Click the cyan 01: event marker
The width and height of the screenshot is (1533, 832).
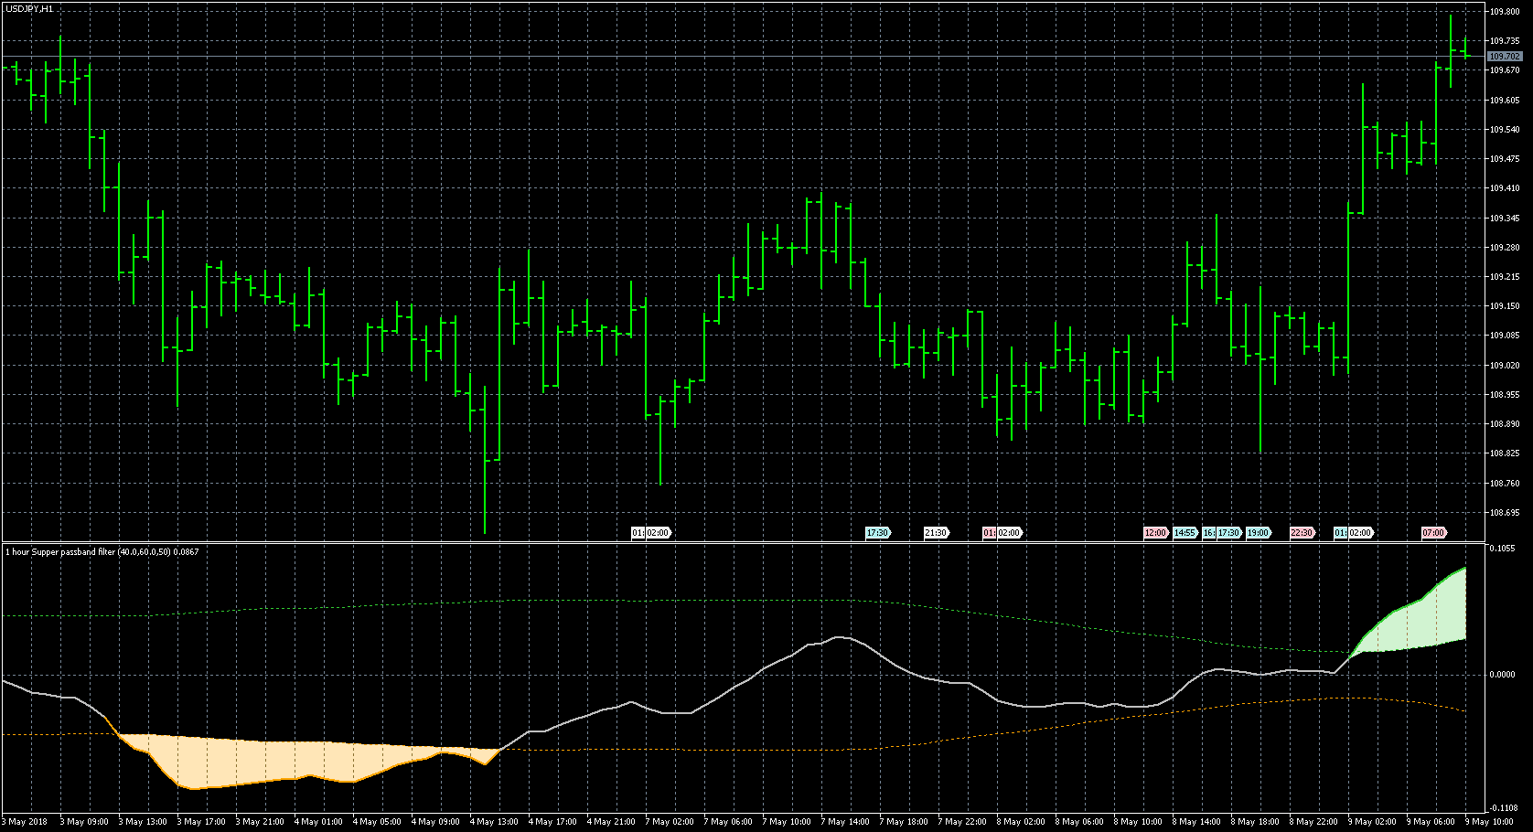coord(1340,532)
